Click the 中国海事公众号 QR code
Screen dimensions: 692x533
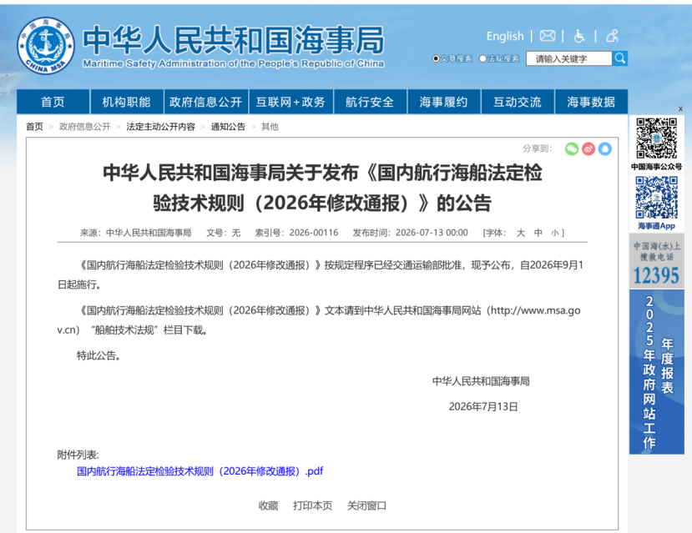pyautogui.click(x=656, y=138)
